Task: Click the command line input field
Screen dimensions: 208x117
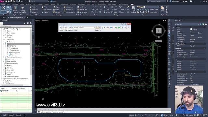Action: point(104,112)
